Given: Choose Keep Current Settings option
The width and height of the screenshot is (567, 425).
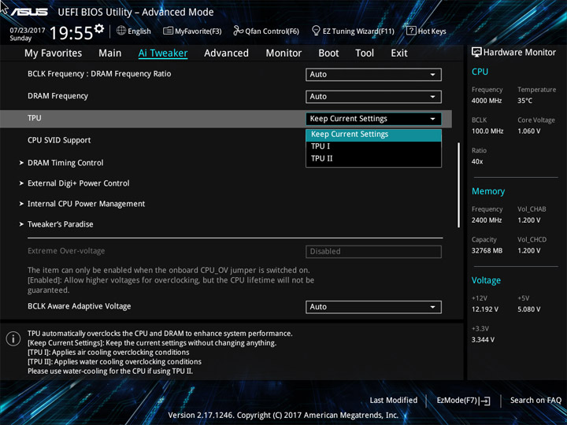Looking at the screenshot, I should click(x=373, y=135).
